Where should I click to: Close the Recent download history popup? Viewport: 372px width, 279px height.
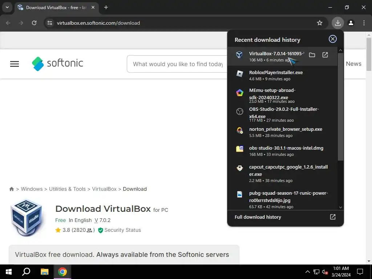pos(333,39)
